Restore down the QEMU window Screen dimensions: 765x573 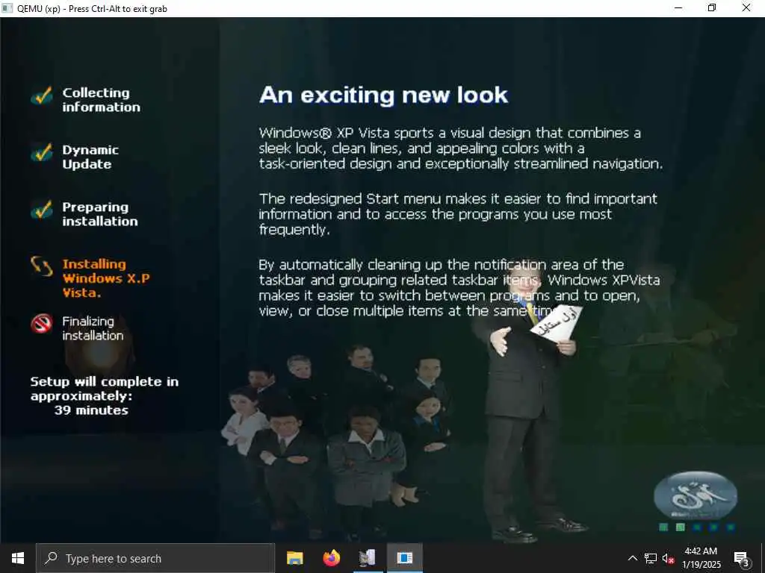coord(712,7)
